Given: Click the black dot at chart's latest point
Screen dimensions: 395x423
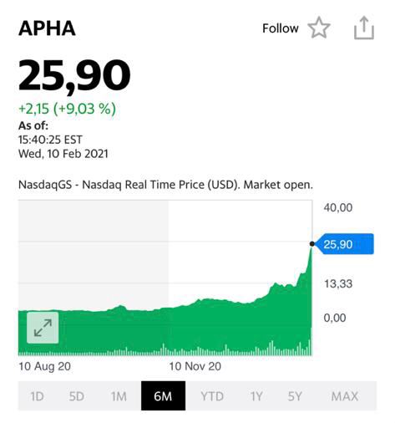Looking at the screenshot, I should 312,244.
